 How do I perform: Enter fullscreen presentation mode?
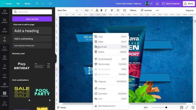[187, 107]
